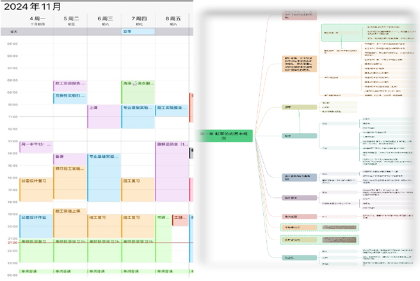Viewport: 420px width, 281px height.
Task: Open the 立冬 all-day event
Action: click(x=138, y=31)
